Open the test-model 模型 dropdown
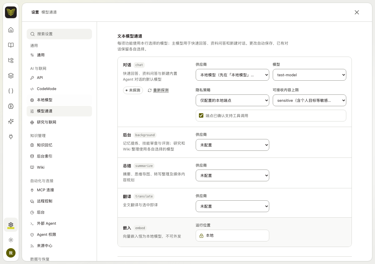This screenshot has width=375, height=264. tap(309, 75)
